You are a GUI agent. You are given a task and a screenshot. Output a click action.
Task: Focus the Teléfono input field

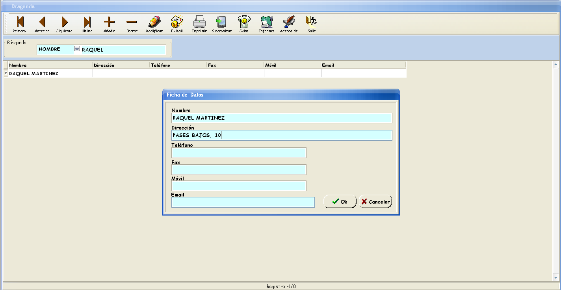[x=239, y=152]
